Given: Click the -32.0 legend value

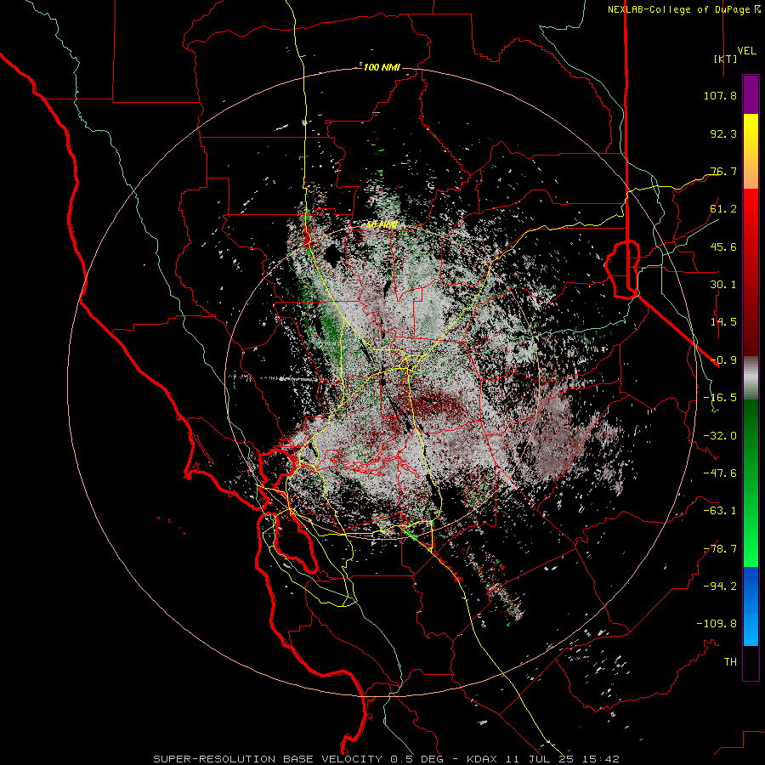Looking at the screenshot, I should (x=720, y=436).
